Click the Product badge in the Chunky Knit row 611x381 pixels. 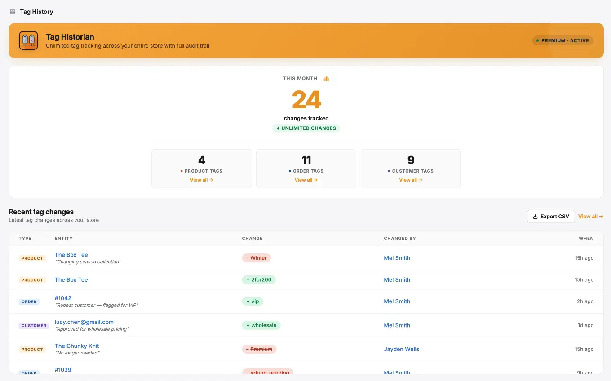[32, 350]
